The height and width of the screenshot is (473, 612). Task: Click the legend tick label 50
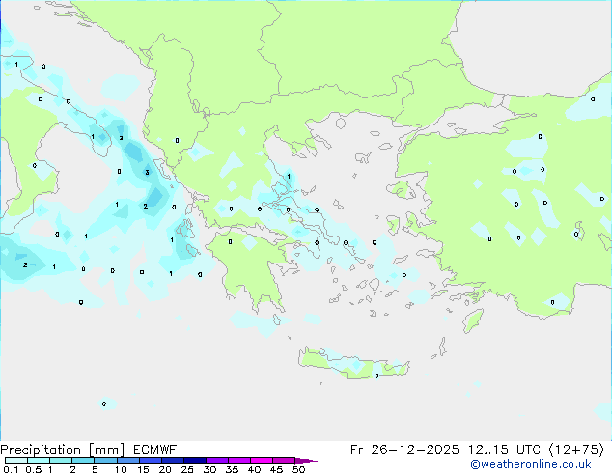(x=298, y=469)
